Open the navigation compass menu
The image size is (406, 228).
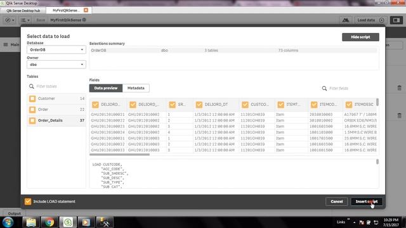10,20
